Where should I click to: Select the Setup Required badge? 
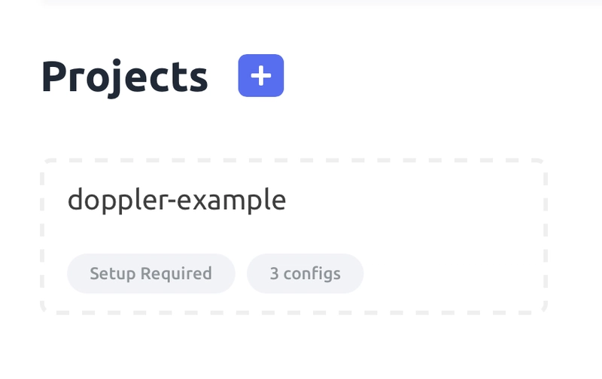tap(151, 274)
